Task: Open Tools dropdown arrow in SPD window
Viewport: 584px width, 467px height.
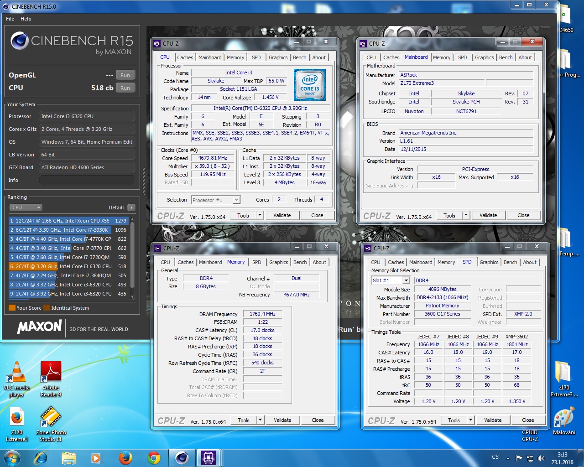Action: [470, 420]
